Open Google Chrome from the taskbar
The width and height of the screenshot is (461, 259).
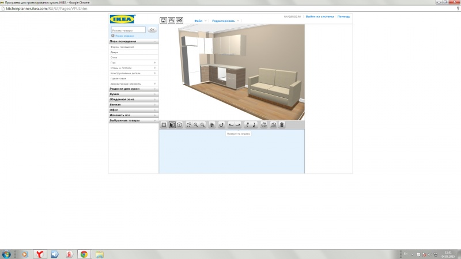click(84, 253)
